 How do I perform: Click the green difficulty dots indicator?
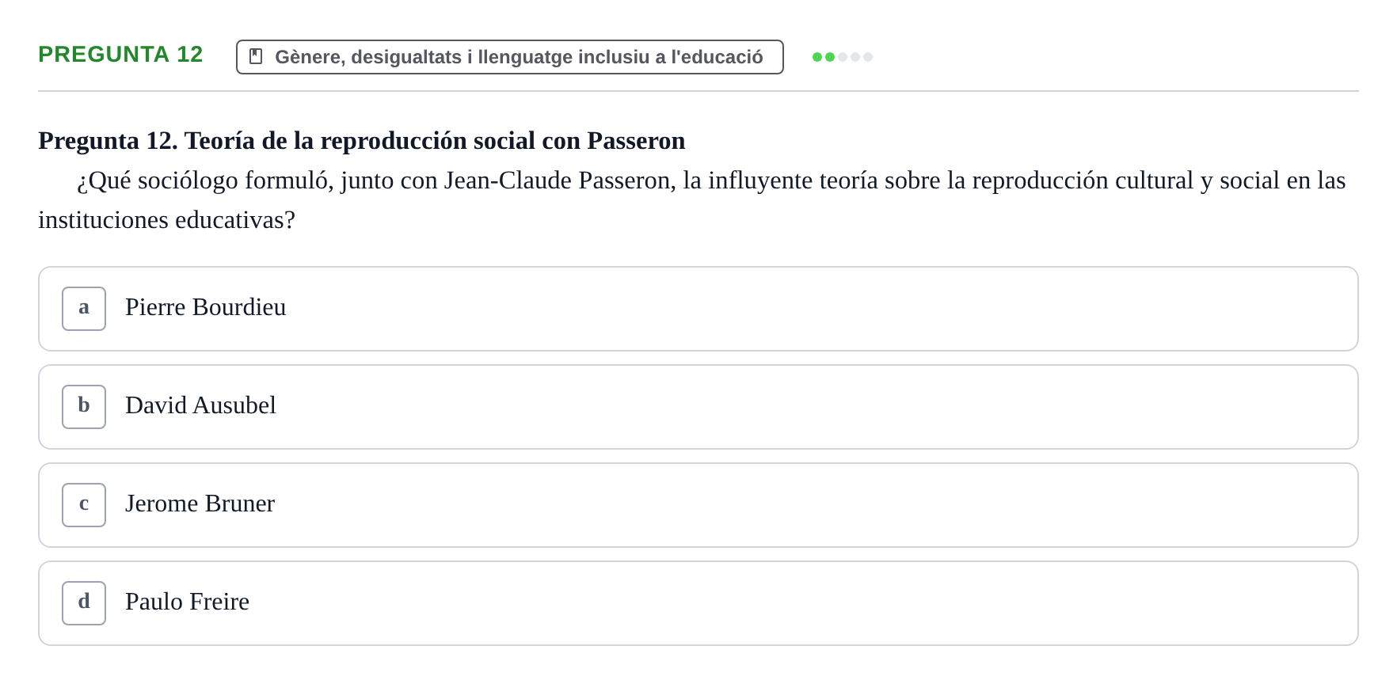click(843, 57)
